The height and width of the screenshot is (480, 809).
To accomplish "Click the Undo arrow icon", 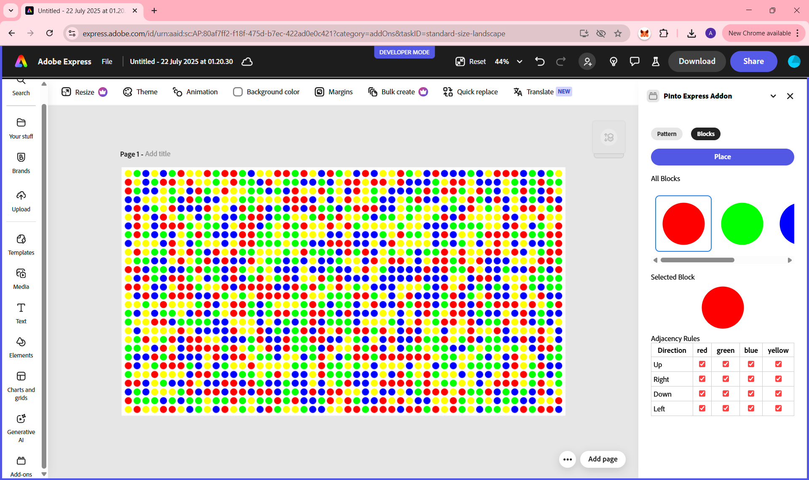I will coord(540,61).
